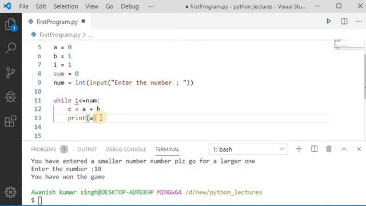Click 'MINGW64' in terminal prompt
366x206 pixels.
point(169,192)
